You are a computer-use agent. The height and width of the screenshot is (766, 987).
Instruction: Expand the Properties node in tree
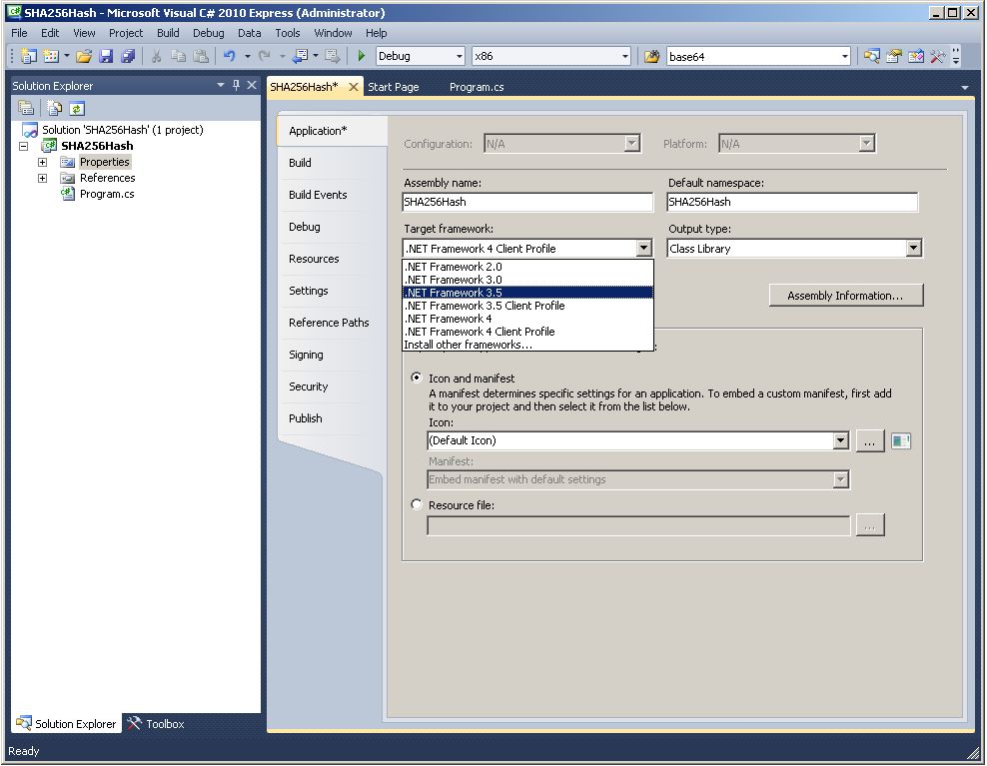[x=42, y=162]
